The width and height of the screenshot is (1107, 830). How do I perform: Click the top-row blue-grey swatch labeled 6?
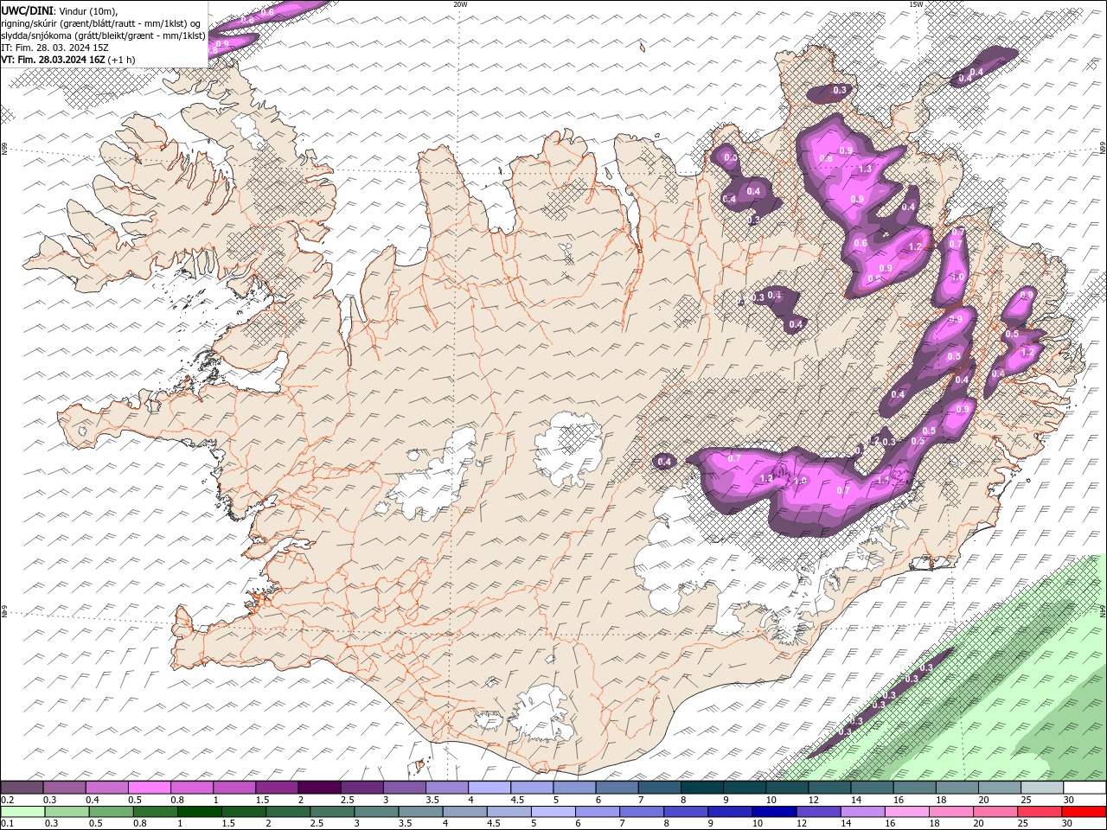point(617,788)
